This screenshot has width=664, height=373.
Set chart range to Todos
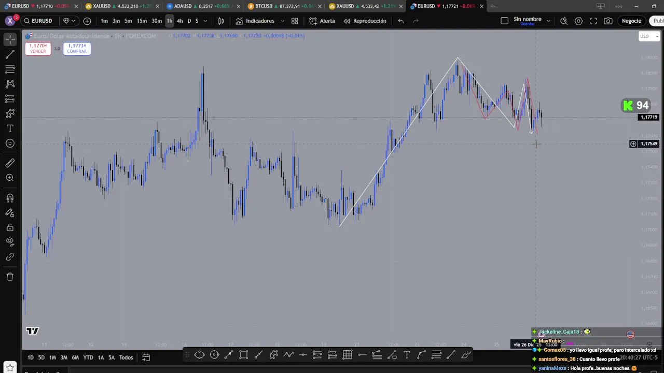click(x=126, y=357)
